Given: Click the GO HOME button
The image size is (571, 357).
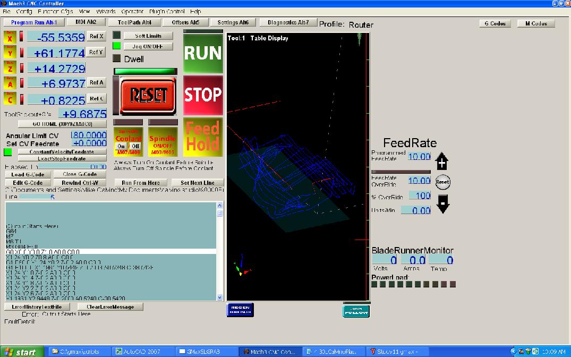Looking at the screenshot, I should click(62, 124).
